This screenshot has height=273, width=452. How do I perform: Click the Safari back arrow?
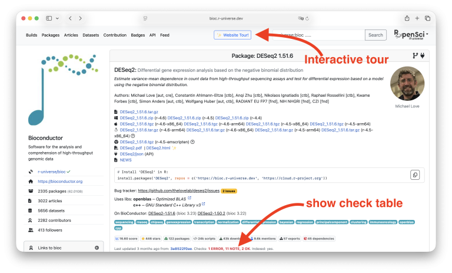coord(71,18)
